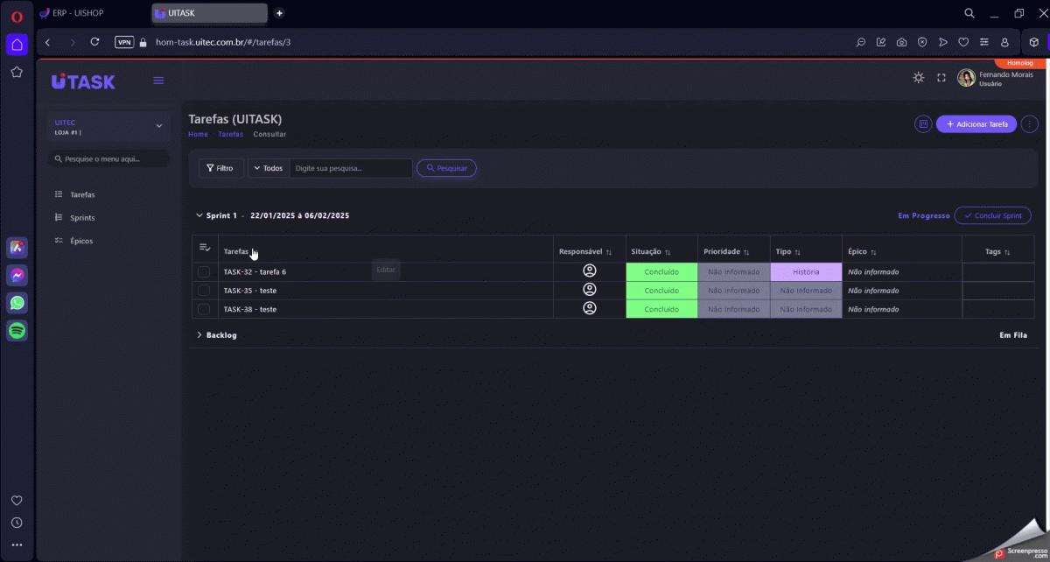Click the green Concluído status cell for TASK-32
Image resolution: width=1050 pixels, height=562 pixels.
661,272
